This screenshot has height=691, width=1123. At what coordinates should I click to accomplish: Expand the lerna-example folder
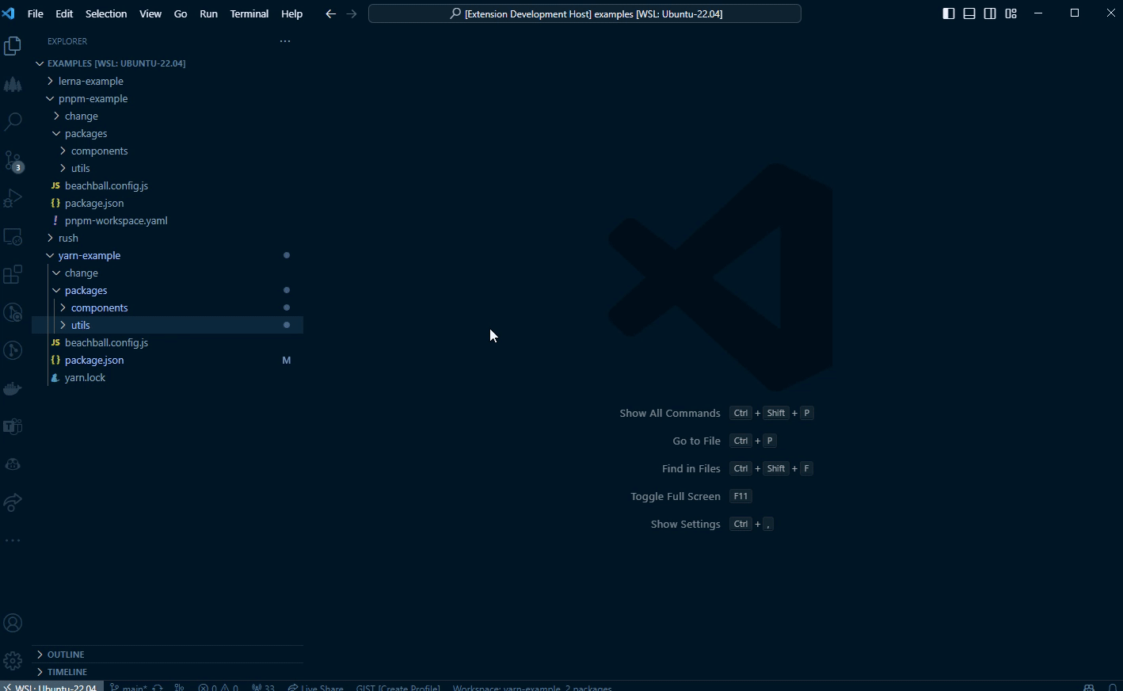(91, 81)
